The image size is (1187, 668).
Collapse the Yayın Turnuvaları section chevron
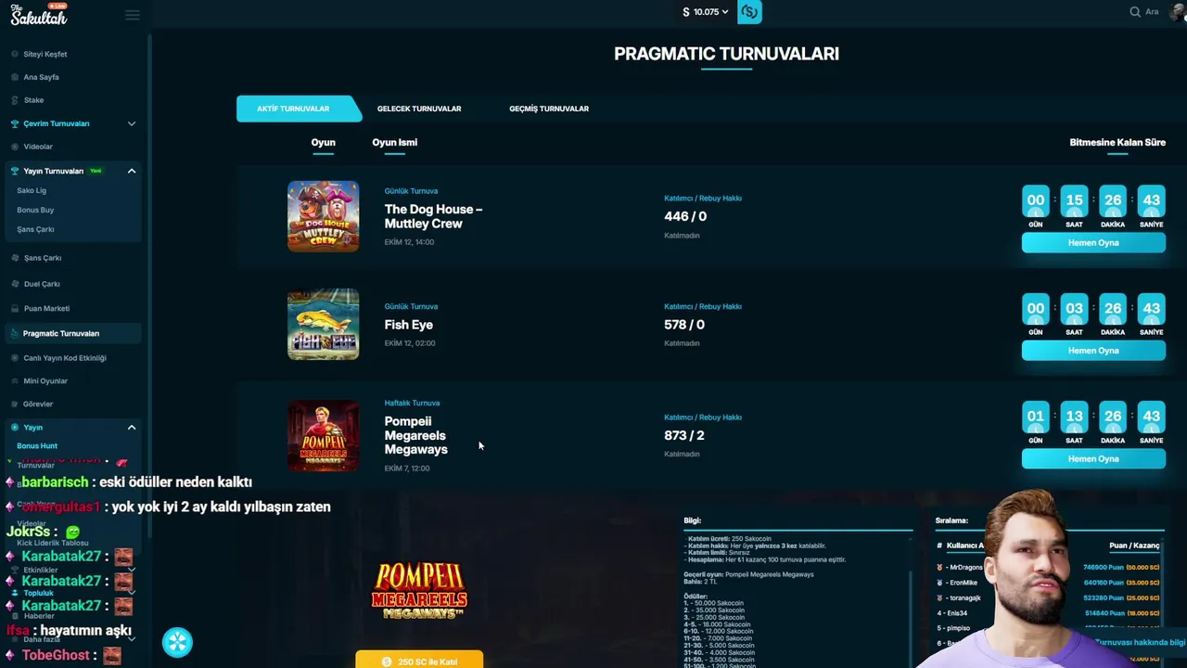pos(132,171)
